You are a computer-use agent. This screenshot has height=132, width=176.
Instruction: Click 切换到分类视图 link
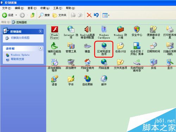20,38
